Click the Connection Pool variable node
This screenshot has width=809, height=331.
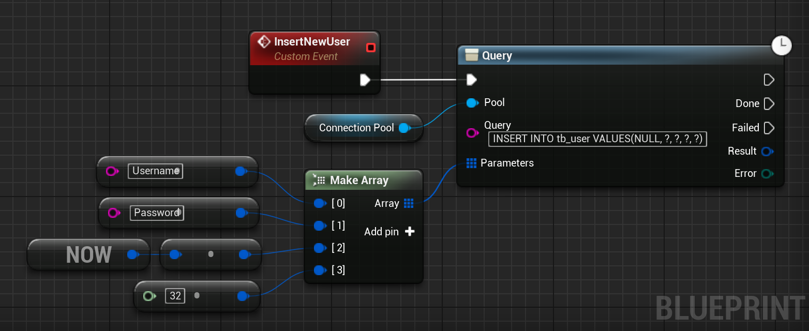click(x=364, y=128)
